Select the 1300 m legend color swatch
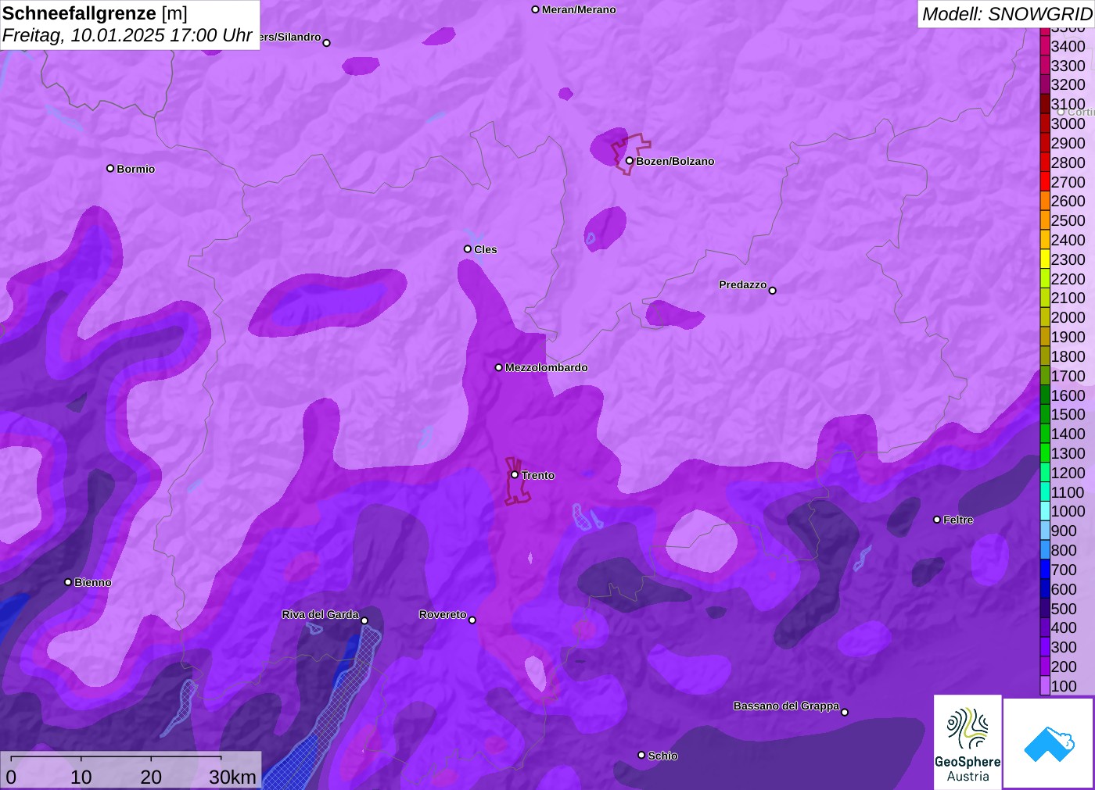Image resolution: width=1095 pixels, height=790 pixels. [x=1045, y=453]
